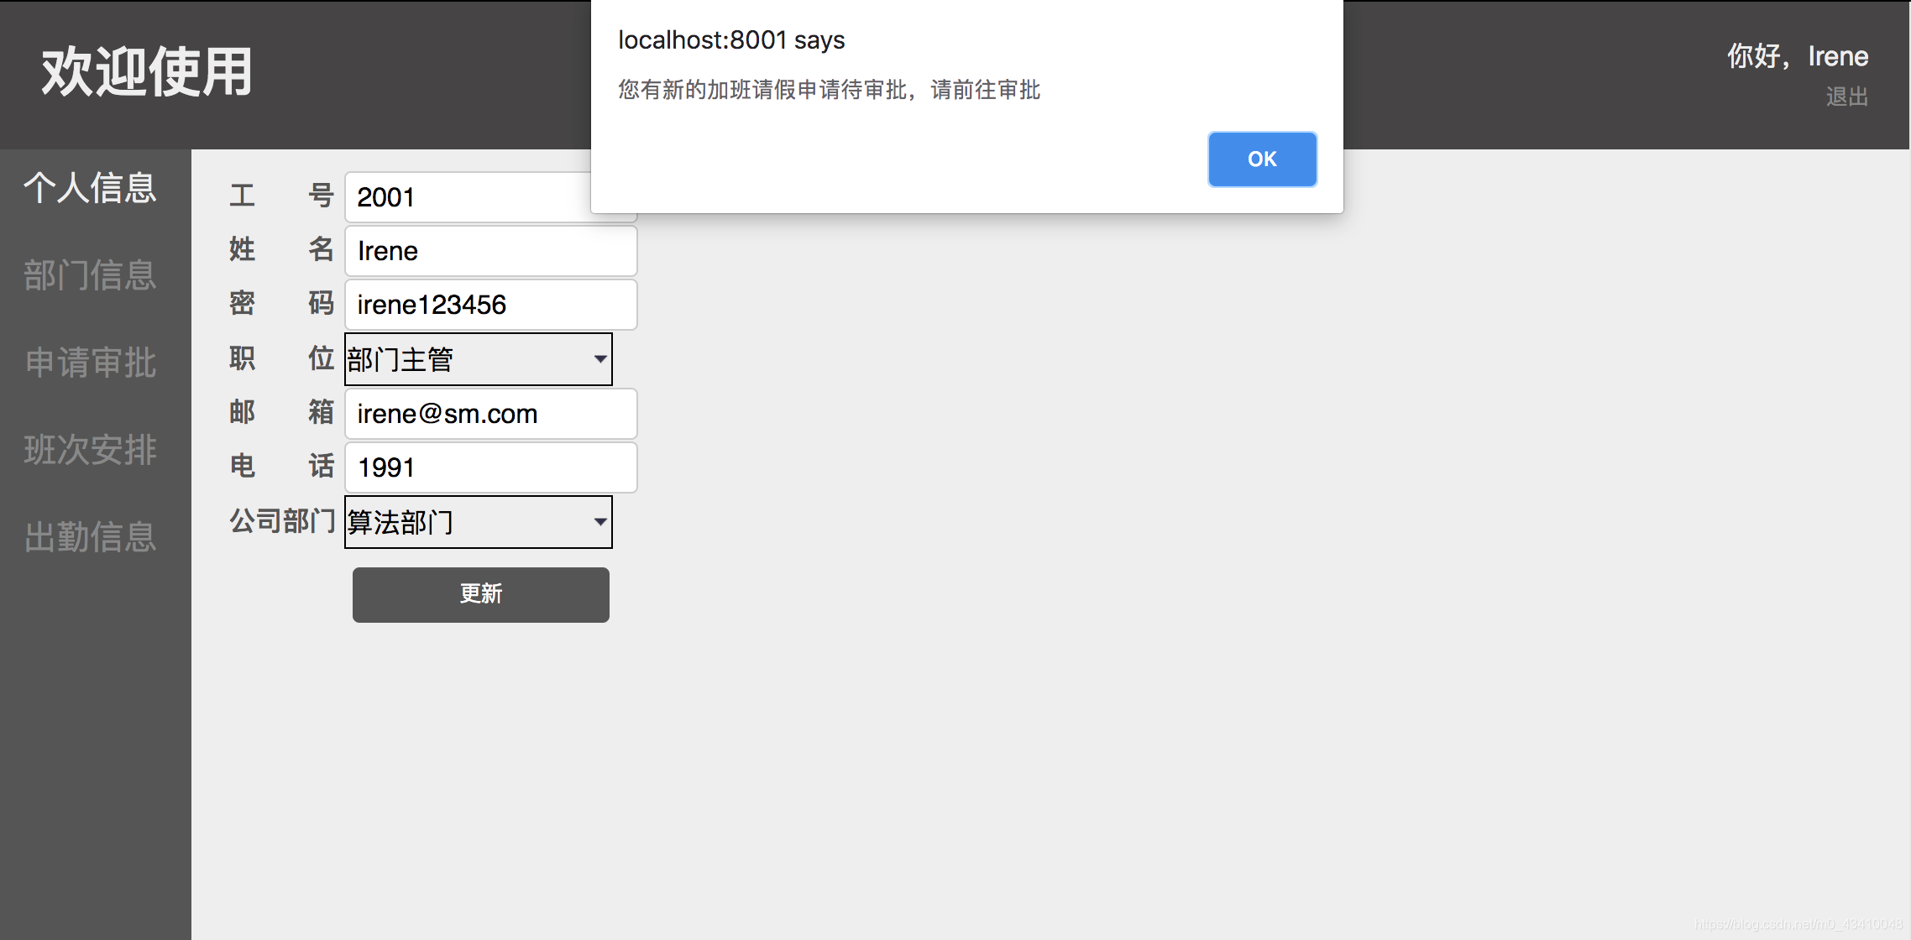Expand the 职位 position dropdown
1911x940 pixels.
pos(477,359)
